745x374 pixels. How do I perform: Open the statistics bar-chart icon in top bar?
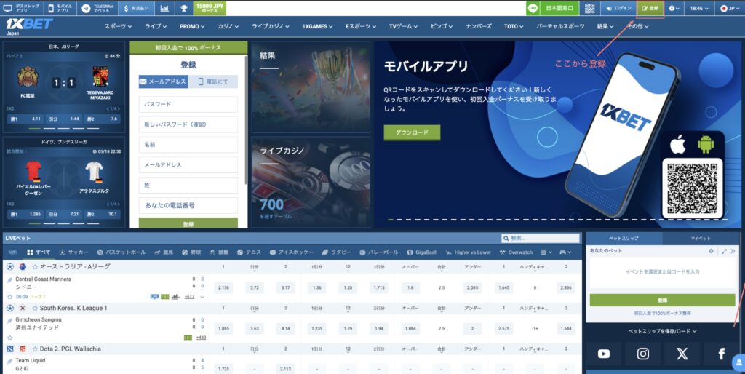click(x=164, y=8)
